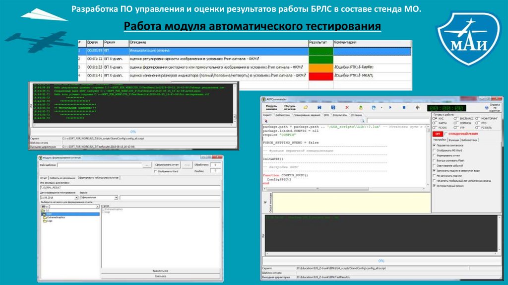Click the red OFF debug mode button

point(438,134)
